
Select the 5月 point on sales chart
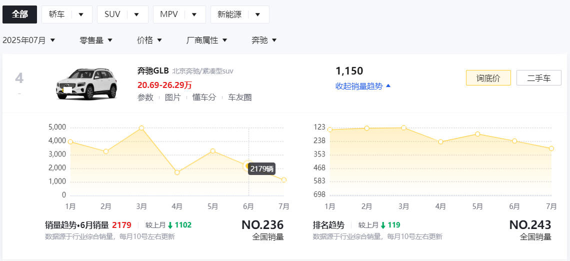point(212,151)
